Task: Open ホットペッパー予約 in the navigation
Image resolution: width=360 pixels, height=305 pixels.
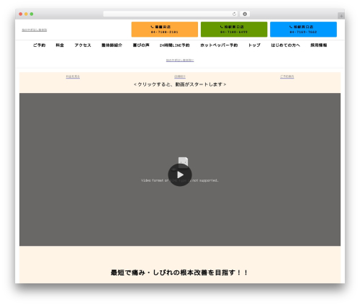Action: (x=219, y=45)
